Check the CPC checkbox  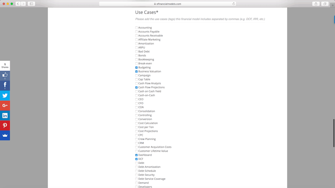click(x=136, y=135)
